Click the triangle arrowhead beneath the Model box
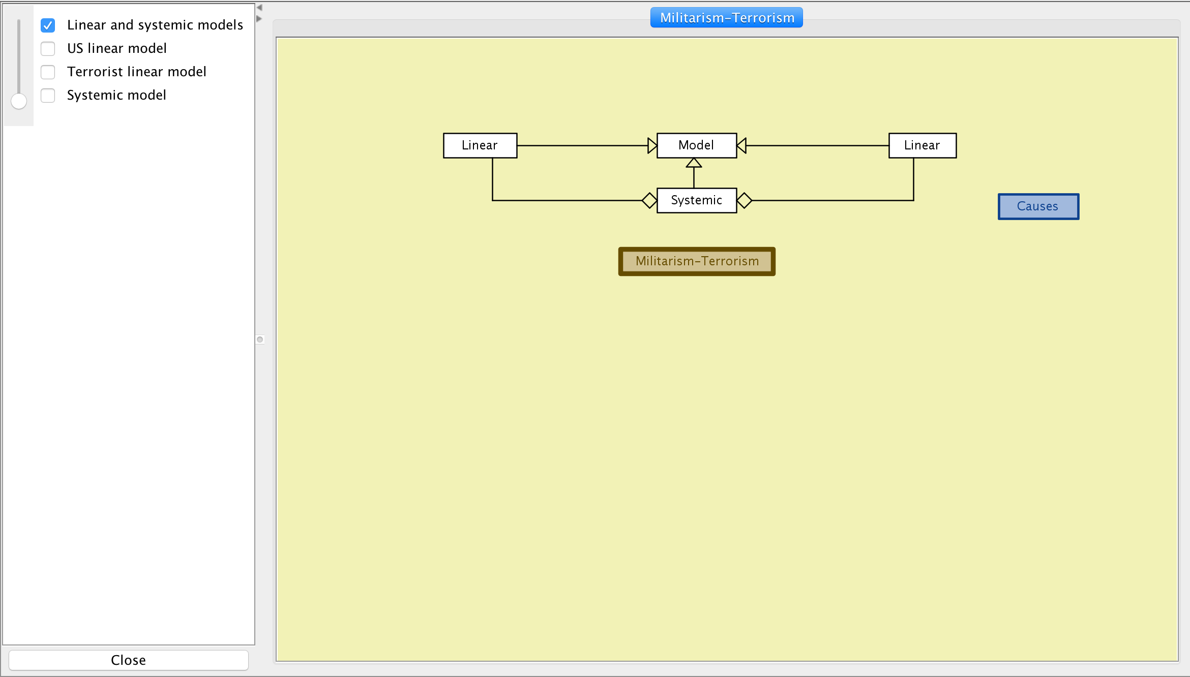 (x=694, y=163)
